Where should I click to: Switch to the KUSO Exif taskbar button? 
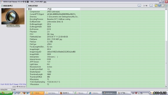pos(109,93)
